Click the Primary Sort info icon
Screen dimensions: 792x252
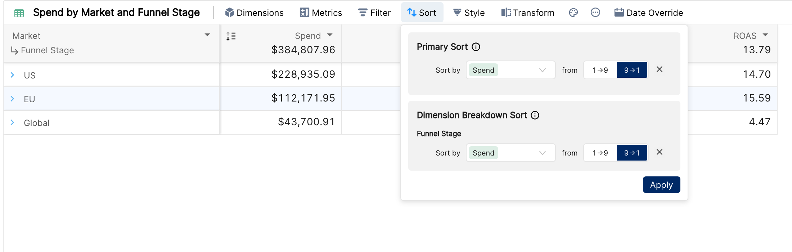[x=476, y=47]
